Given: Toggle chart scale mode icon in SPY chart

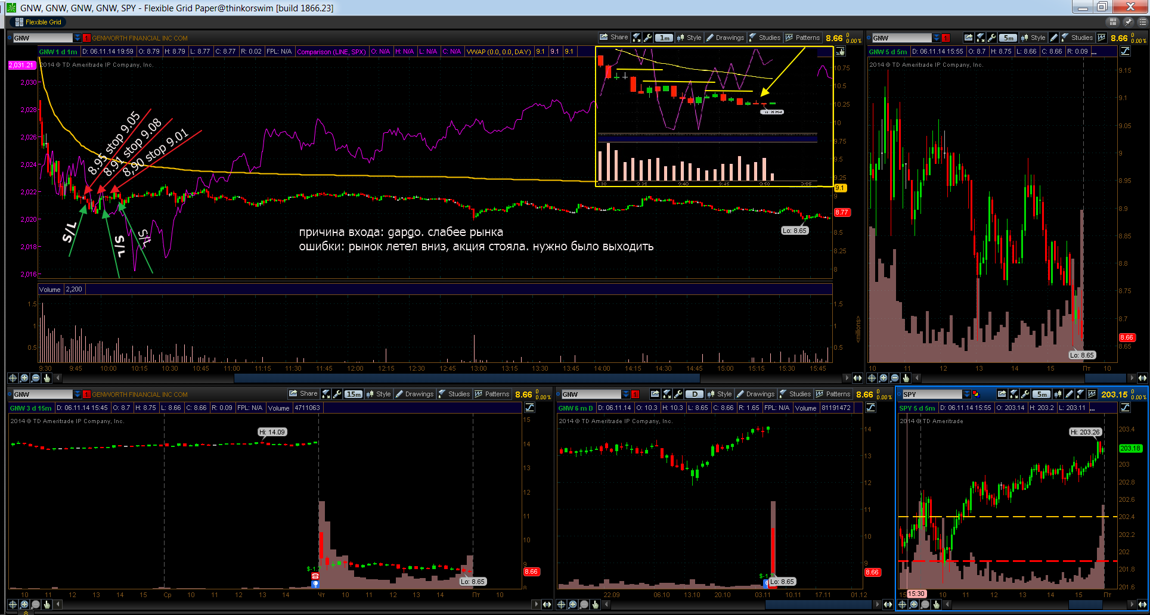Looking at the screenshot, I should [x=1125, y=408].
